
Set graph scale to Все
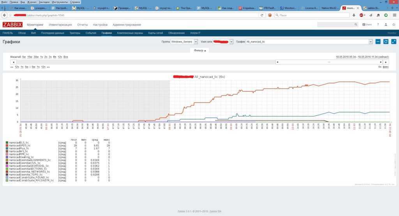[x=65, y=57]
